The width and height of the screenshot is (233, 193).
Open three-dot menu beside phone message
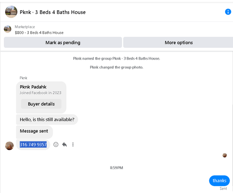73,145
